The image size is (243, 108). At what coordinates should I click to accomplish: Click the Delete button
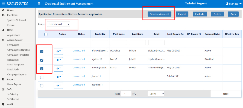point(217,14)
